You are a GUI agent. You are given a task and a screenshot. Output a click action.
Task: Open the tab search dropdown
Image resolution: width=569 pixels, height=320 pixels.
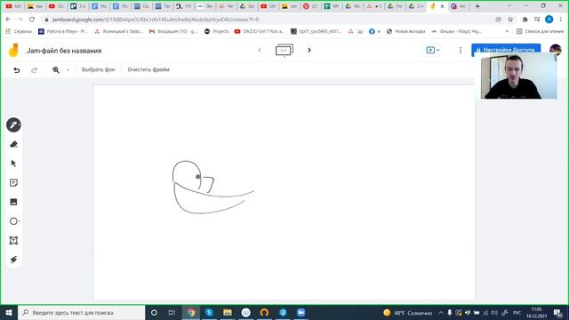509,6
